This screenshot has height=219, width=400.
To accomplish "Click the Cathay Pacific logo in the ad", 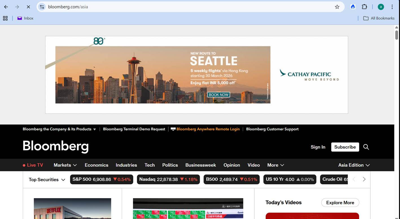I will pyautogui.click(x=309, y=75).
